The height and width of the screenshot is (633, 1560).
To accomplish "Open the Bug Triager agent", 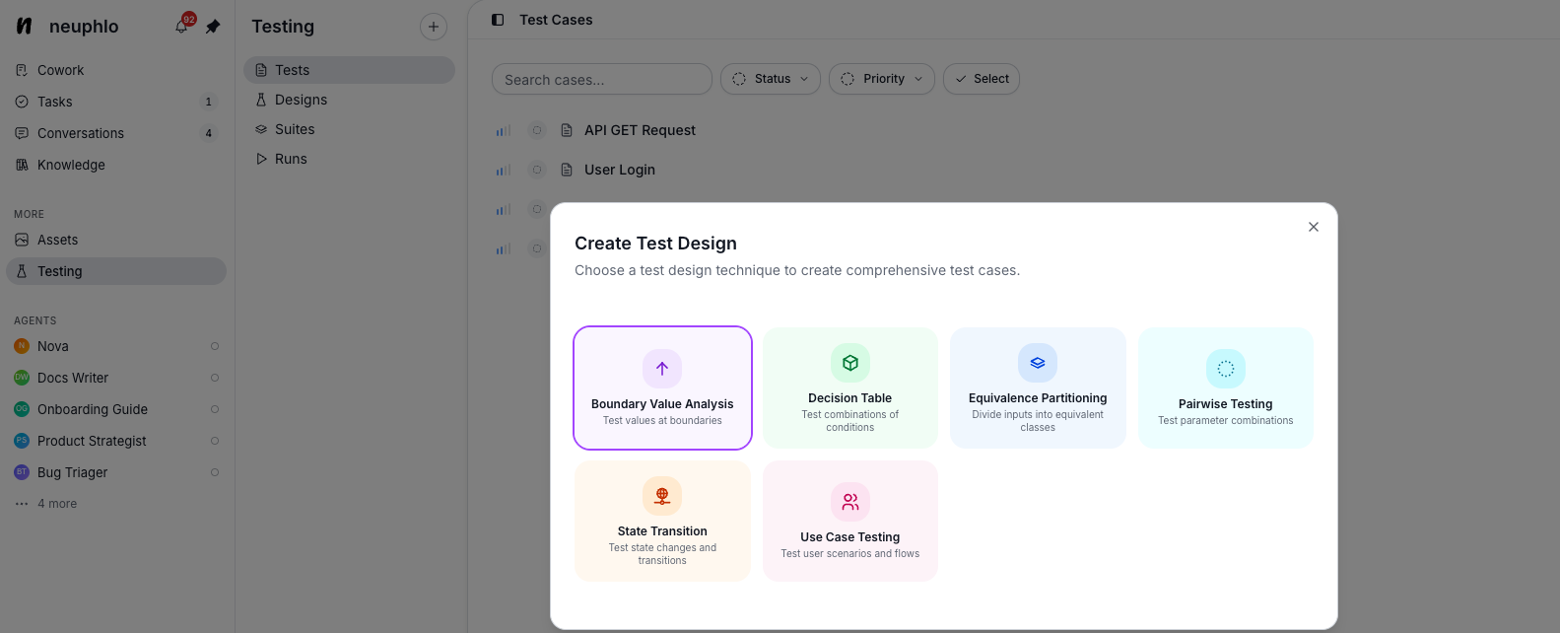I will pos(116,472).
